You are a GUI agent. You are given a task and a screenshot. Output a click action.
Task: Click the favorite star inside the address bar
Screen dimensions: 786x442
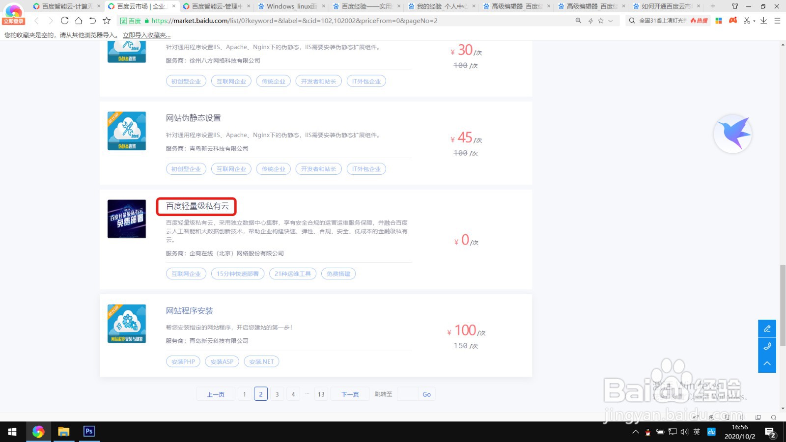600,21
